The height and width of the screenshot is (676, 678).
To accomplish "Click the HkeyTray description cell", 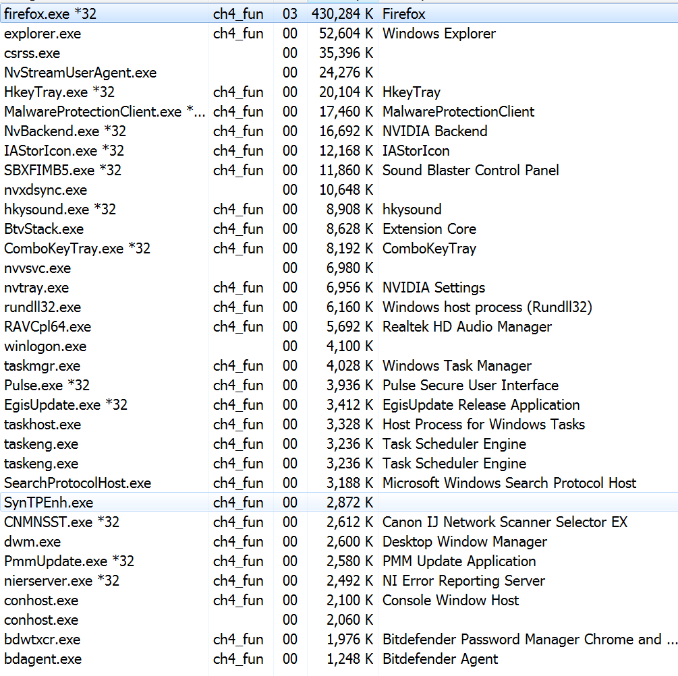I will [412, 92].
